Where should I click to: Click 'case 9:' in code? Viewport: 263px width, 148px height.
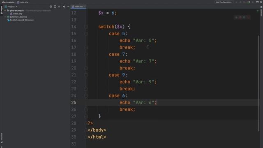[x=118, y=75]
